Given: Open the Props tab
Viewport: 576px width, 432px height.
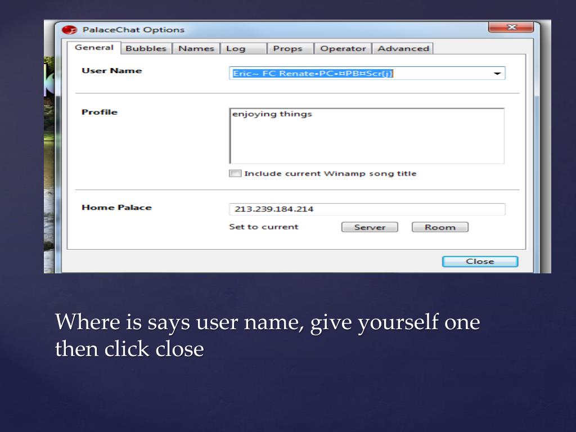Looking at the screenshot, I should (290, 48).
